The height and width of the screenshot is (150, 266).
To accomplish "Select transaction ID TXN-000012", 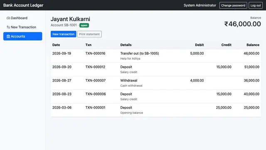I will [95, 67].
